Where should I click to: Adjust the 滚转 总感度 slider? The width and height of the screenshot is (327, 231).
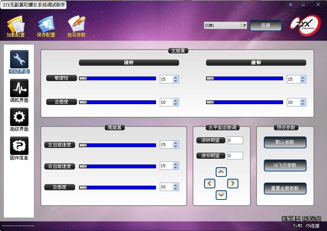117,102
